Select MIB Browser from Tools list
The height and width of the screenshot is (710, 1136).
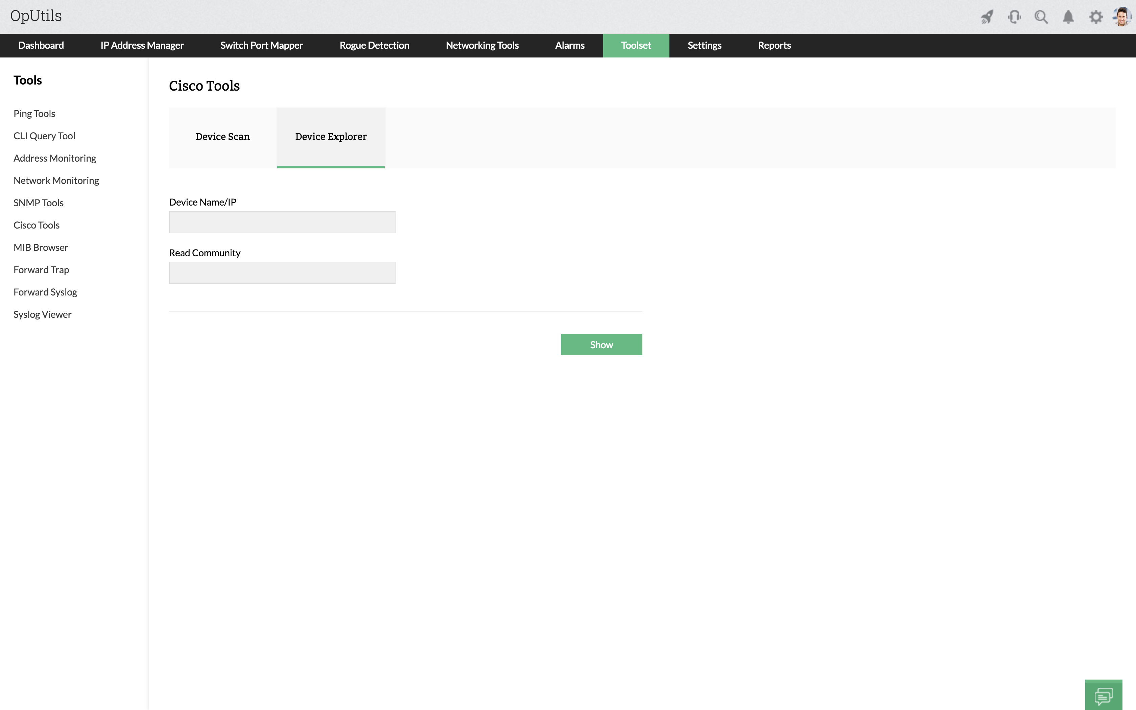coord(41,247)
